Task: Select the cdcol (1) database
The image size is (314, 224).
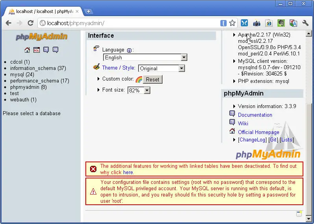Action: pyautogui.click(x=20, y=62)
